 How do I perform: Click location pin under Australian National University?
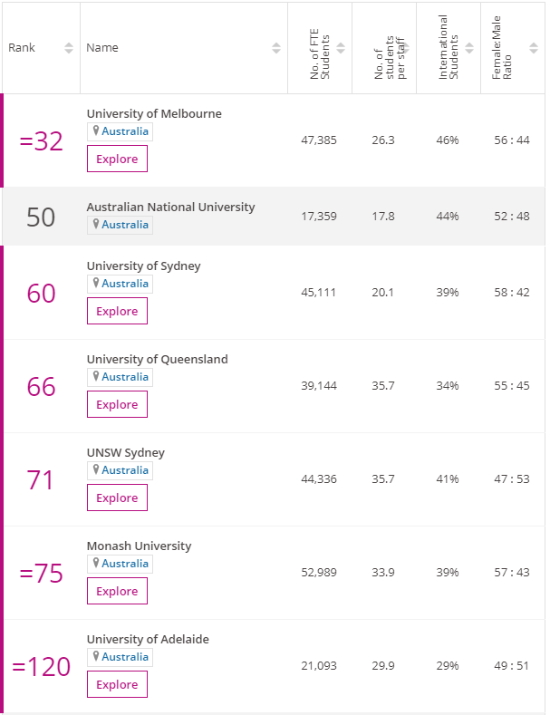[x=96, y=225]
